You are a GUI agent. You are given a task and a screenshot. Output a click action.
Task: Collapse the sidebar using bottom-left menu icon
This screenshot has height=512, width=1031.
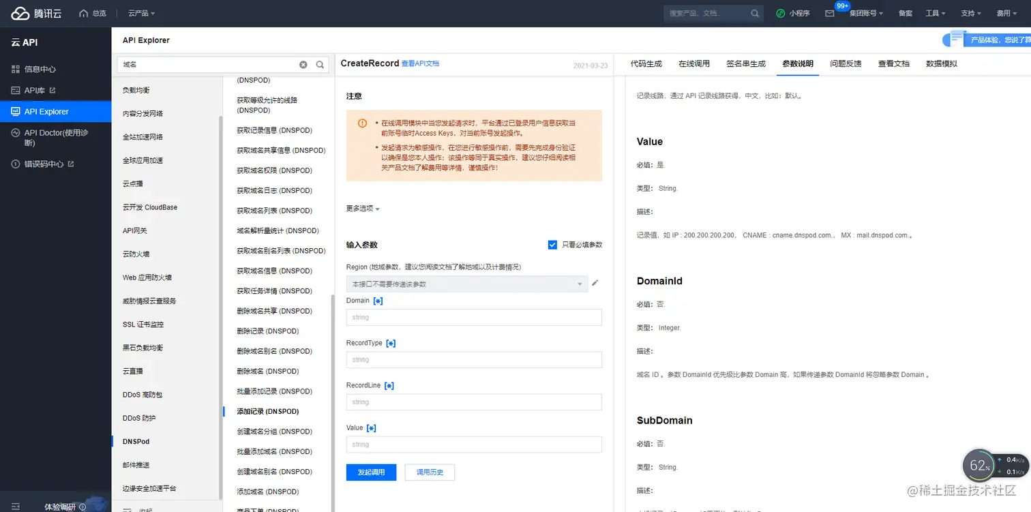point(16,507)
